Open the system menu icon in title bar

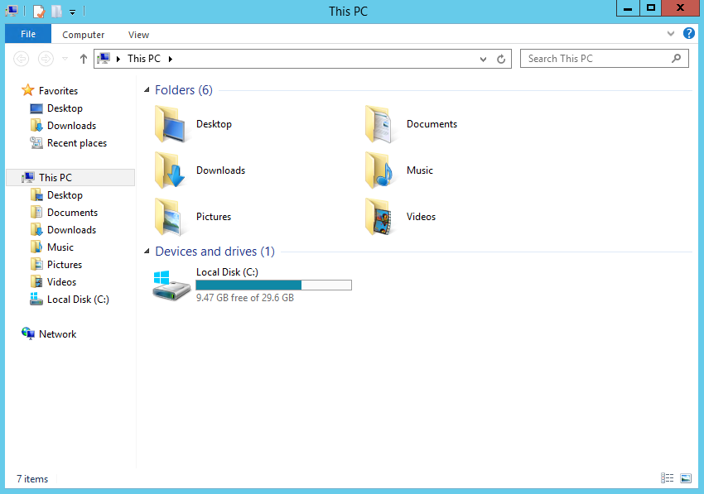coord(12,11)
